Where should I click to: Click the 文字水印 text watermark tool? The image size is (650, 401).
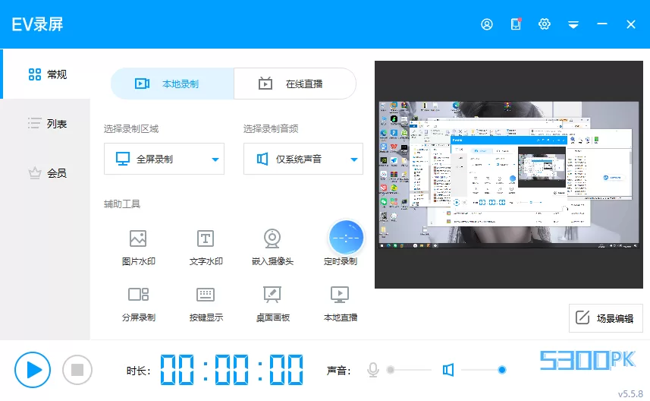206,248
